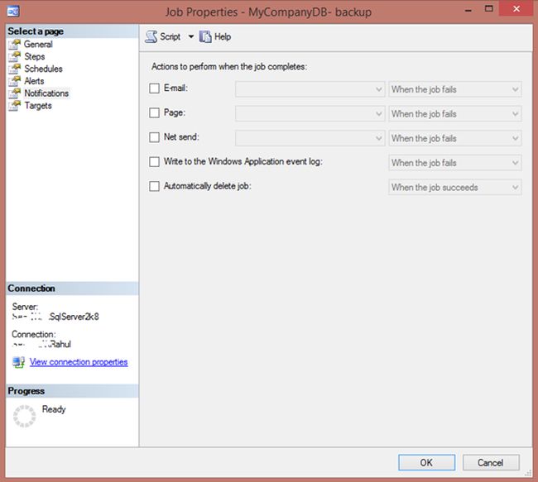Click the Cancel button

[491, 462]
